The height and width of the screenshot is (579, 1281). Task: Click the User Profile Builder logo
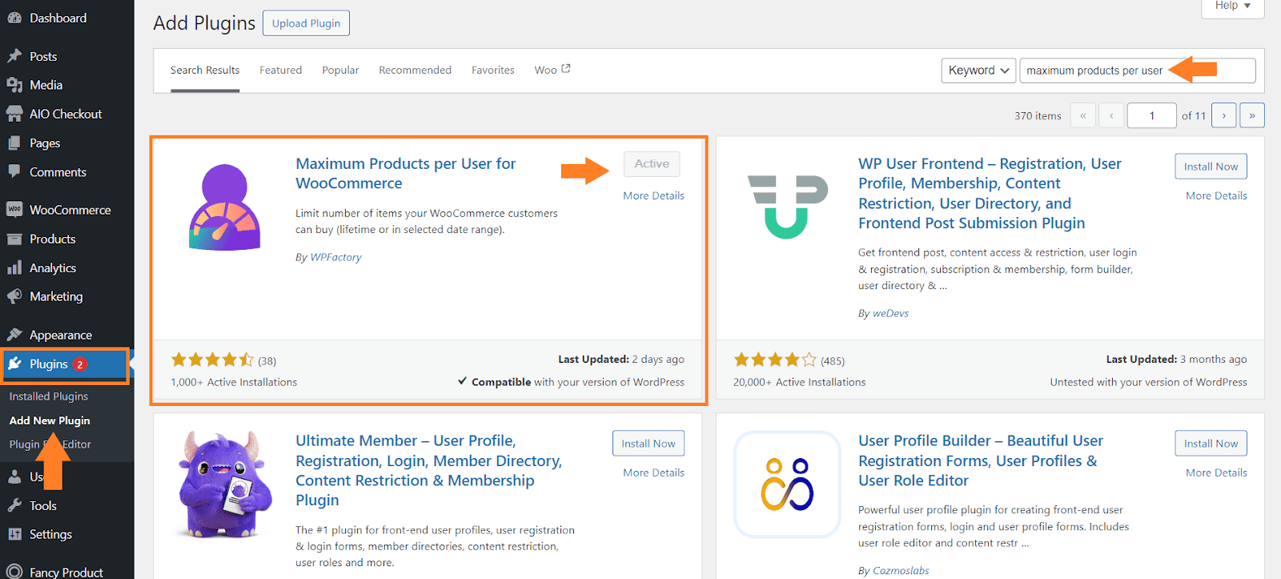click(787, 484)
